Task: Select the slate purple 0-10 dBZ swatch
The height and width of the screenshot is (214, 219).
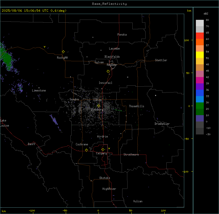Action: (x=200, y=118)
